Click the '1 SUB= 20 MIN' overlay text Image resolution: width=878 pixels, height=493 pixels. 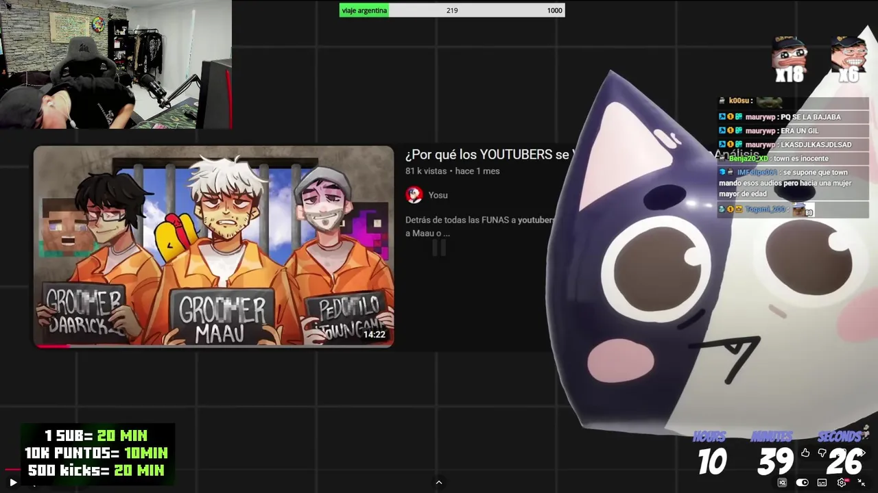[x=96, y=435]
